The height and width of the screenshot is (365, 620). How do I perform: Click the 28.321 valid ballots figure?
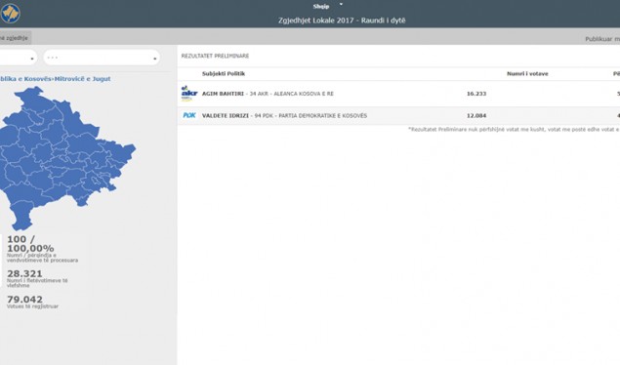(x=24, y=273)
